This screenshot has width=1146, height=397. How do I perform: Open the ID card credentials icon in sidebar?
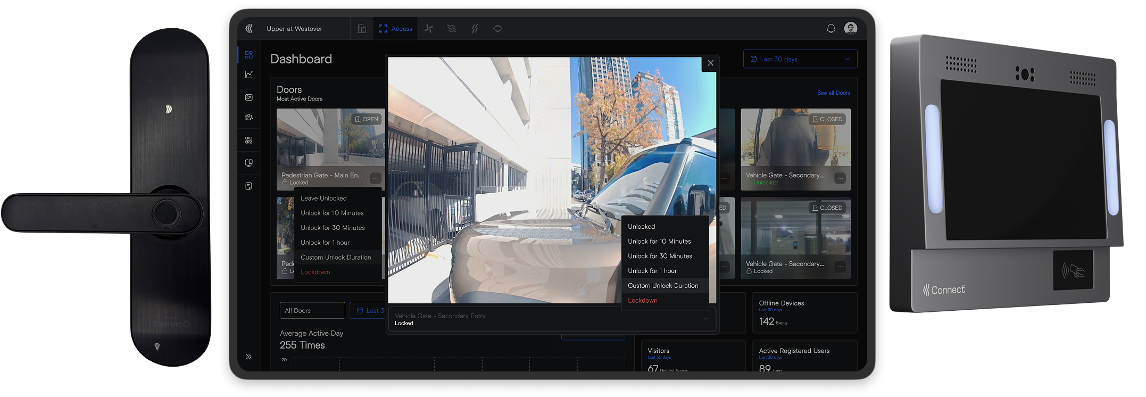click(x=249, y=97)
